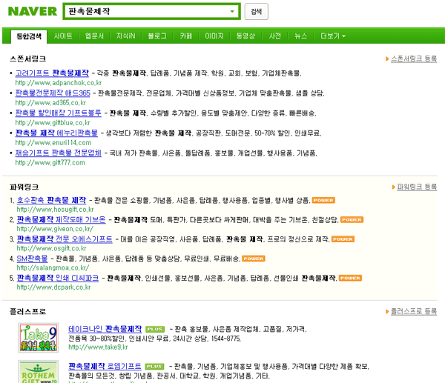
Task: Open the 판촉물 할인매장 기프트블루 link
Action: point(58,113)
